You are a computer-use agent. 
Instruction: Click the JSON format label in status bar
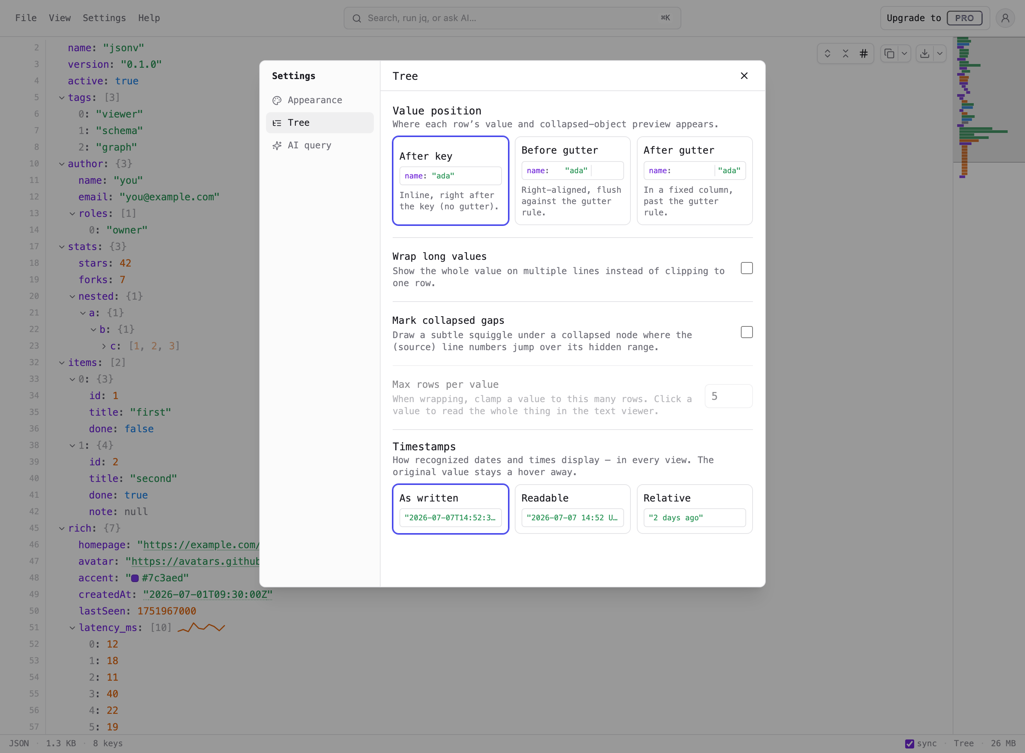19,744
